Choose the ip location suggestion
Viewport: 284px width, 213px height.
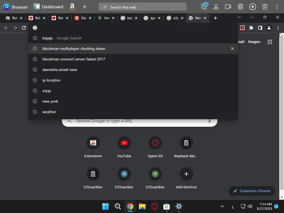point(133,80)
